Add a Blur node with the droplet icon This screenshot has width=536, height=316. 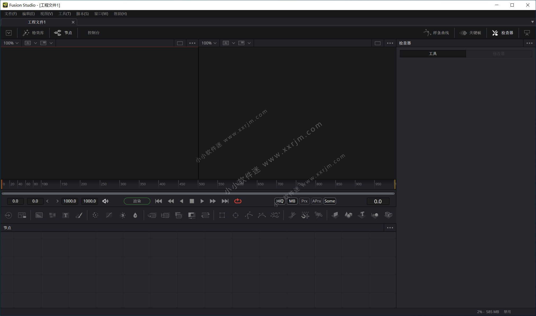(135, 215)
